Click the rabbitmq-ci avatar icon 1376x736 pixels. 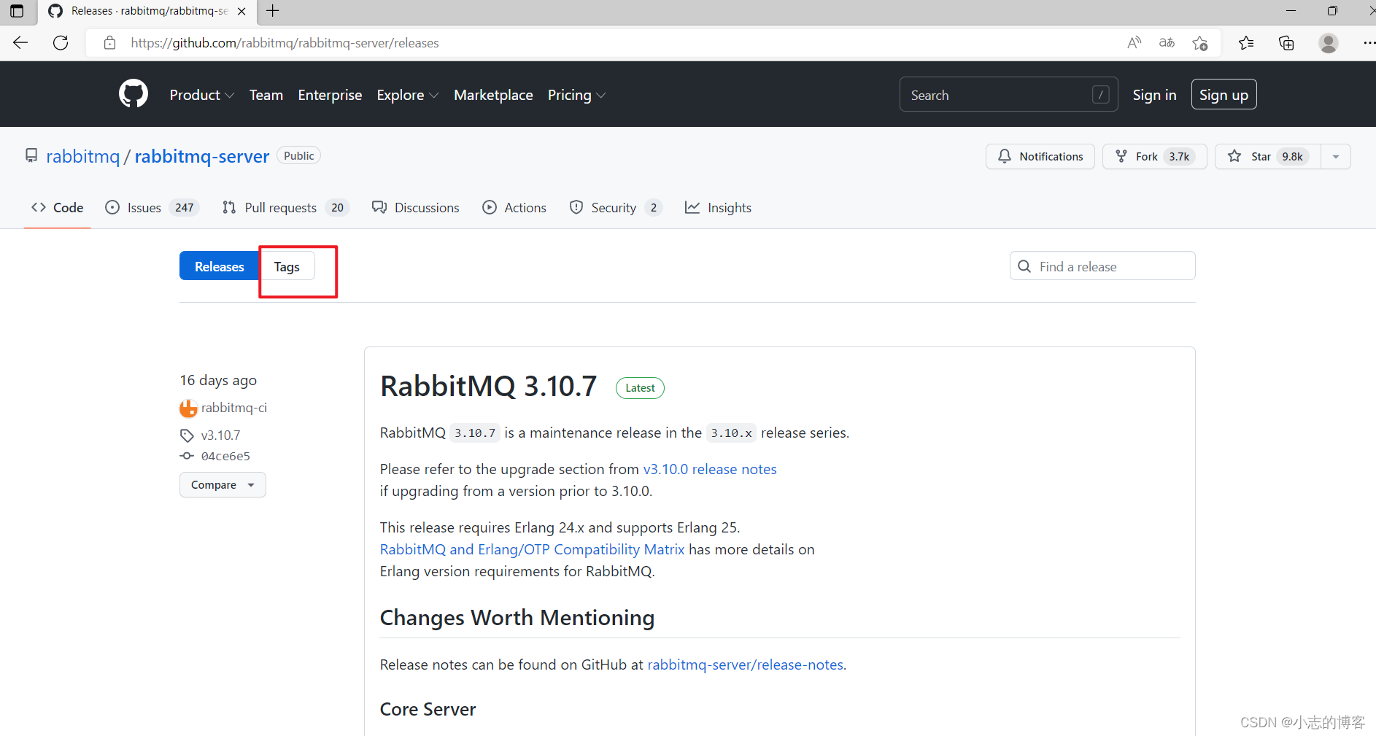[188, 408]
